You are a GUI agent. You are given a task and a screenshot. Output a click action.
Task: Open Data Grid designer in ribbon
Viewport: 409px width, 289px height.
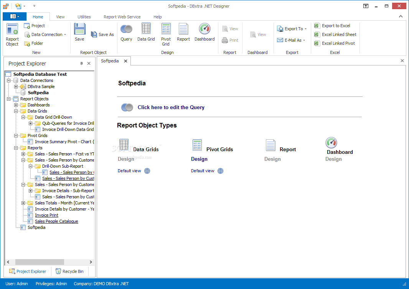pyautogui.click(x=146, y=32)
